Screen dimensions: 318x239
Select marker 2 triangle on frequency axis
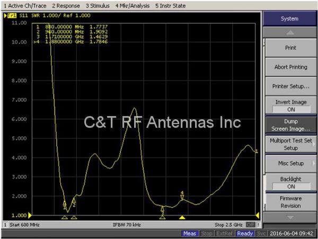tap(74, 217)
